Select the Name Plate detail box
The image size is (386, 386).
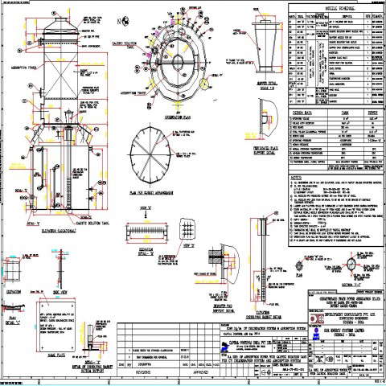coord(57,326)
